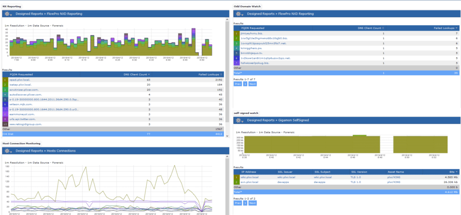Open autodiscover.plixer.com. domain link

[26, 94]
